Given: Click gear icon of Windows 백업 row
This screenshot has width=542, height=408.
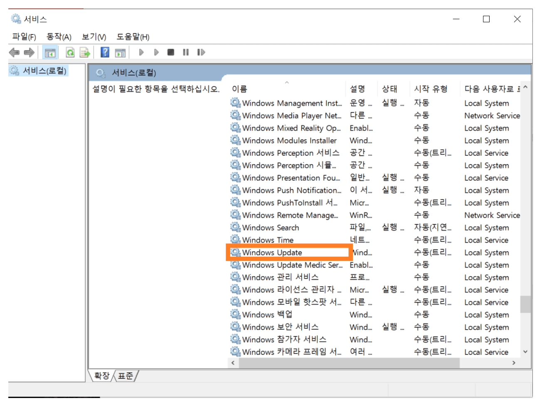Looking at the screenshot, I should click(x=236, y=314).
